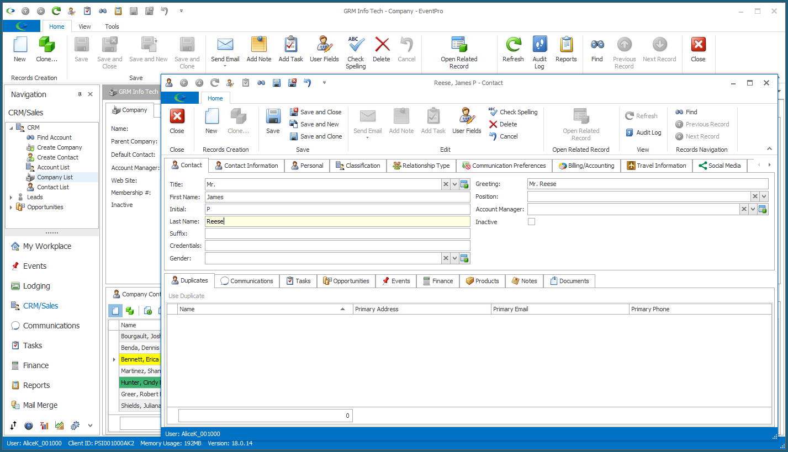788x452 pixels.
Task: Open Reports in main window ribbon
Action: pos(566,50)
